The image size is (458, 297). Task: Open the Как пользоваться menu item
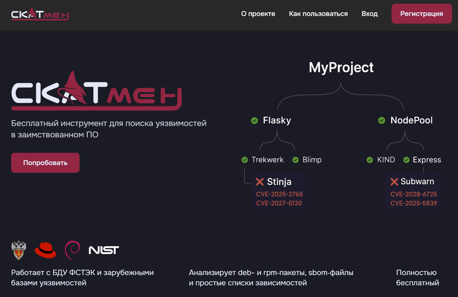318,14
